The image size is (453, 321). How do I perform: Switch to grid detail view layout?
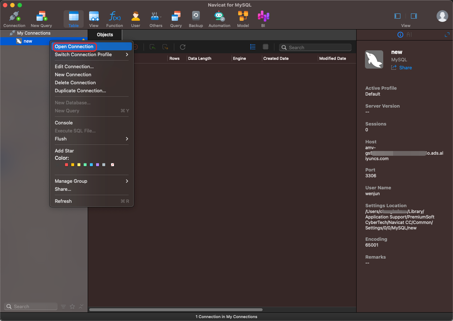[266, 47]
